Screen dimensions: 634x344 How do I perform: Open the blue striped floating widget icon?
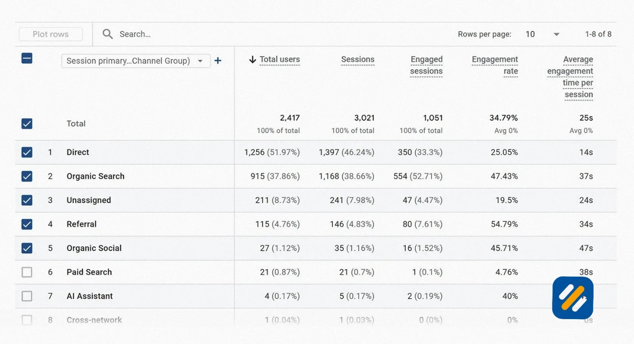(573, 297)
